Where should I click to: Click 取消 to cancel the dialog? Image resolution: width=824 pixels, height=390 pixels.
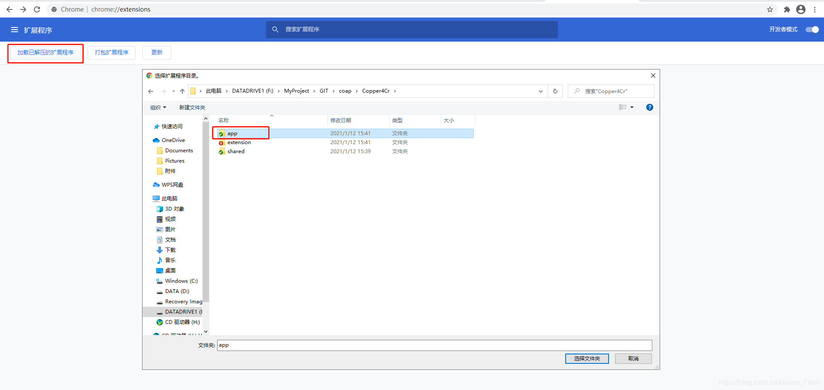[633, 359]
